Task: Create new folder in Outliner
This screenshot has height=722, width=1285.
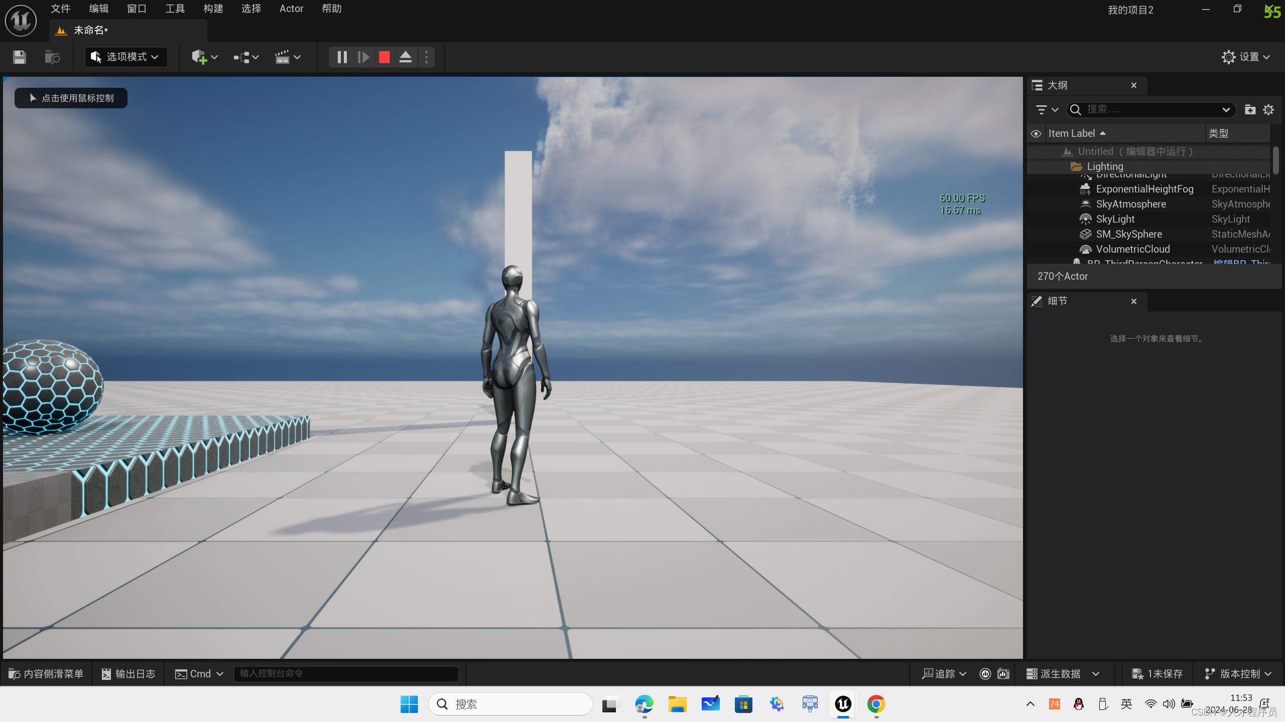Action: [1250, 109]
